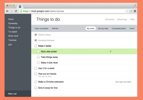Click the Thu, Oct 16, 2014 due date
Viewport: 143px width, 100px height.
point(45,77)
